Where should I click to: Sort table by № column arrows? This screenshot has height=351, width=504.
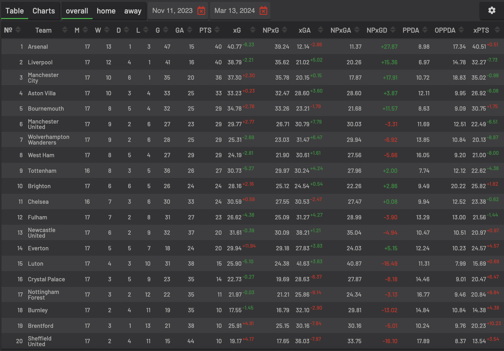pyautogui.click(x=18, y=30)
